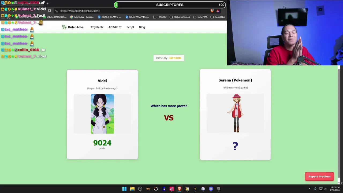Open the Blog page
Image resolution: width=343 pixels, height=193 pixels.
coord(142,27)
